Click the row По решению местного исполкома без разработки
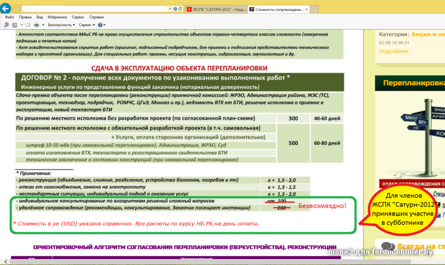This screenshot has height=265, width=445. tap(145, 118)
